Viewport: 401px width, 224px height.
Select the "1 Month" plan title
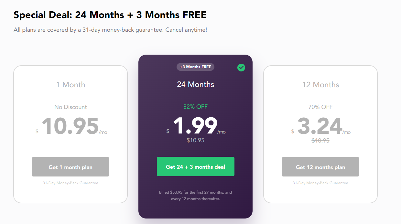pyautogui.click(x=70, y=85)
